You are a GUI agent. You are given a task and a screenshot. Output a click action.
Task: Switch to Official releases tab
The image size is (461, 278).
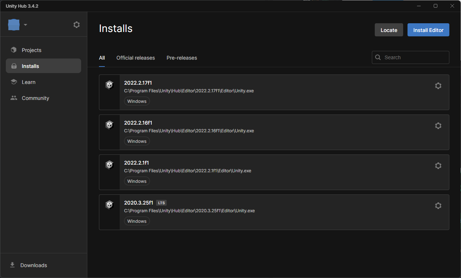coord(135,58)
